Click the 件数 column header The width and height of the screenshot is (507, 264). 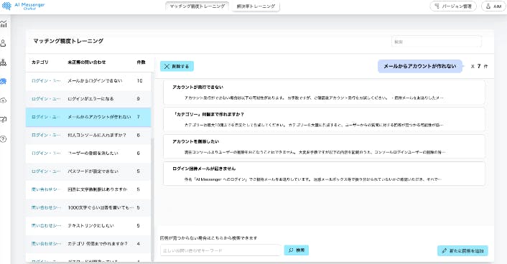tap(141, 62)
